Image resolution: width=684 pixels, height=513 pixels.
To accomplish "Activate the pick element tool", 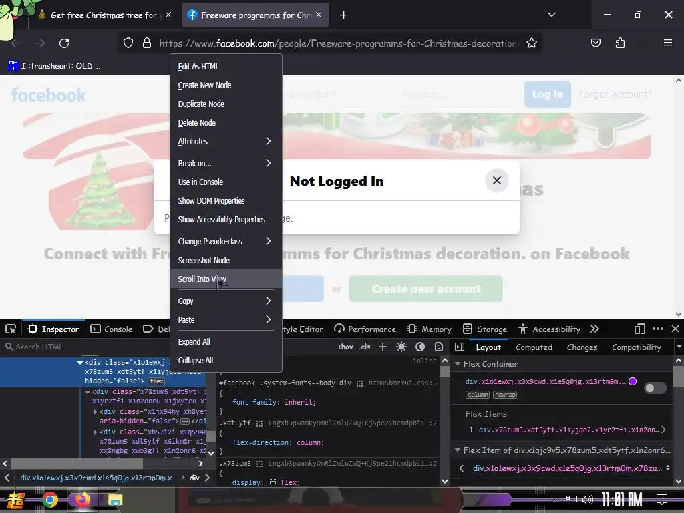I will coord(11,329).
